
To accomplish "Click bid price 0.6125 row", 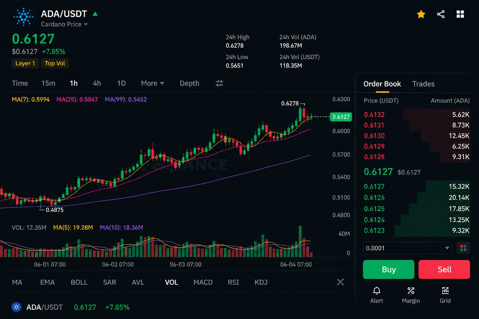I will pos(417,209).
